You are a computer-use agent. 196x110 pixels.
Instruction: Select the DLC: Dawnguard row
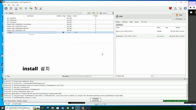(x=59, y=22)
